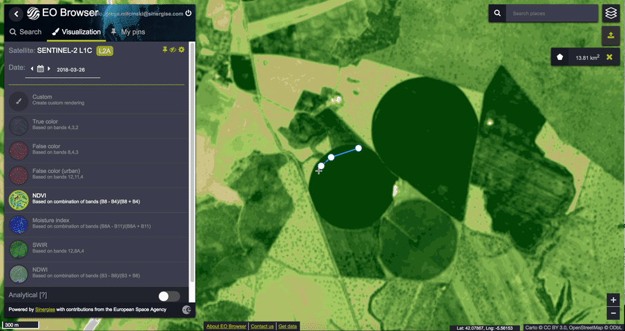Click the EO Browser swirl logo
Screen dimensions: 625x331
[x=33, y=13]
